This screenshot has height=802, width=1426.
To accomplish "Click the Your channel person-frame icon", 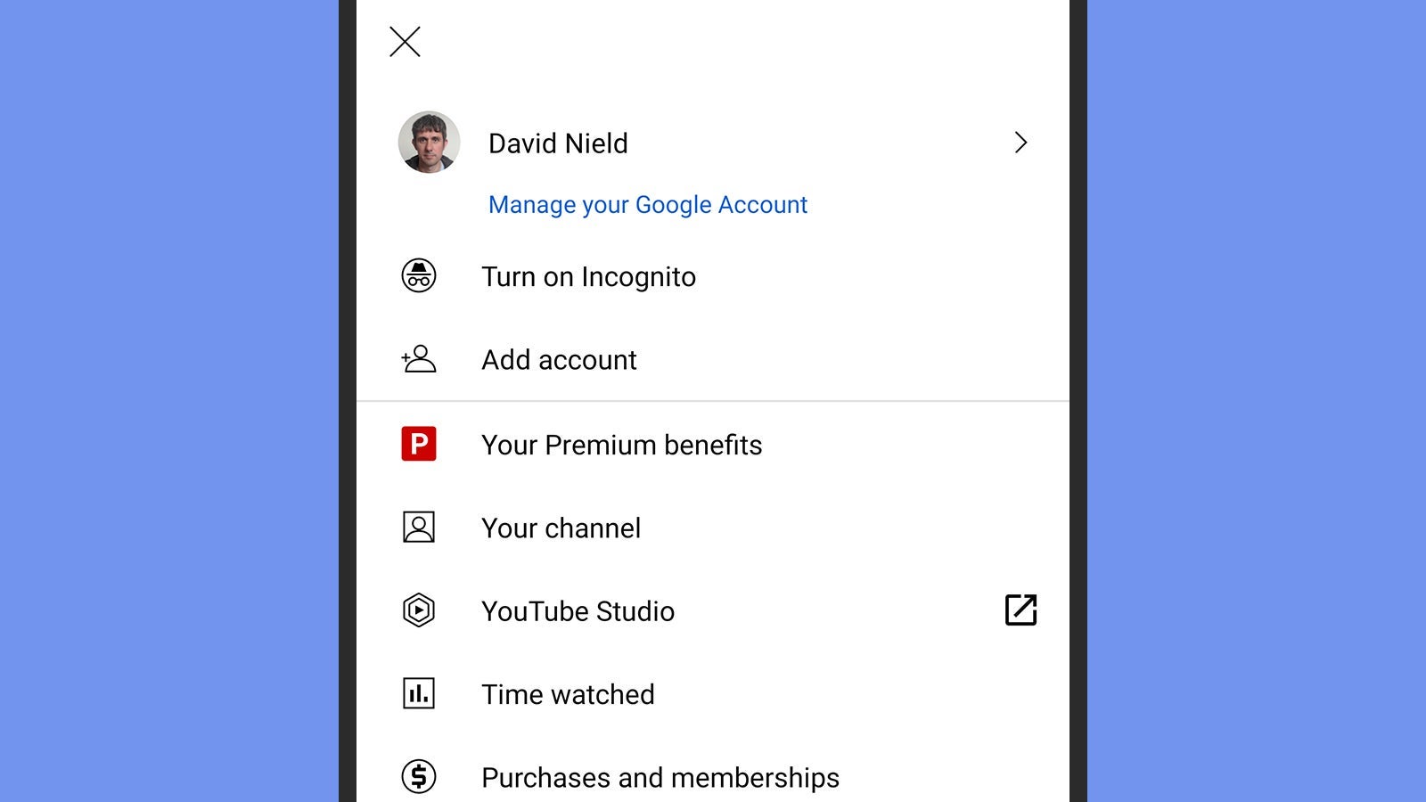I will click(420, 528).
